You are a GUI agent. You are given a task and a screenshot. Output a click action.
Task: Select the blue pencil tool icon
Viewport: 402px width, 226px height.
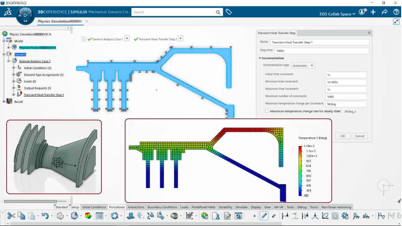pos(264,216)
